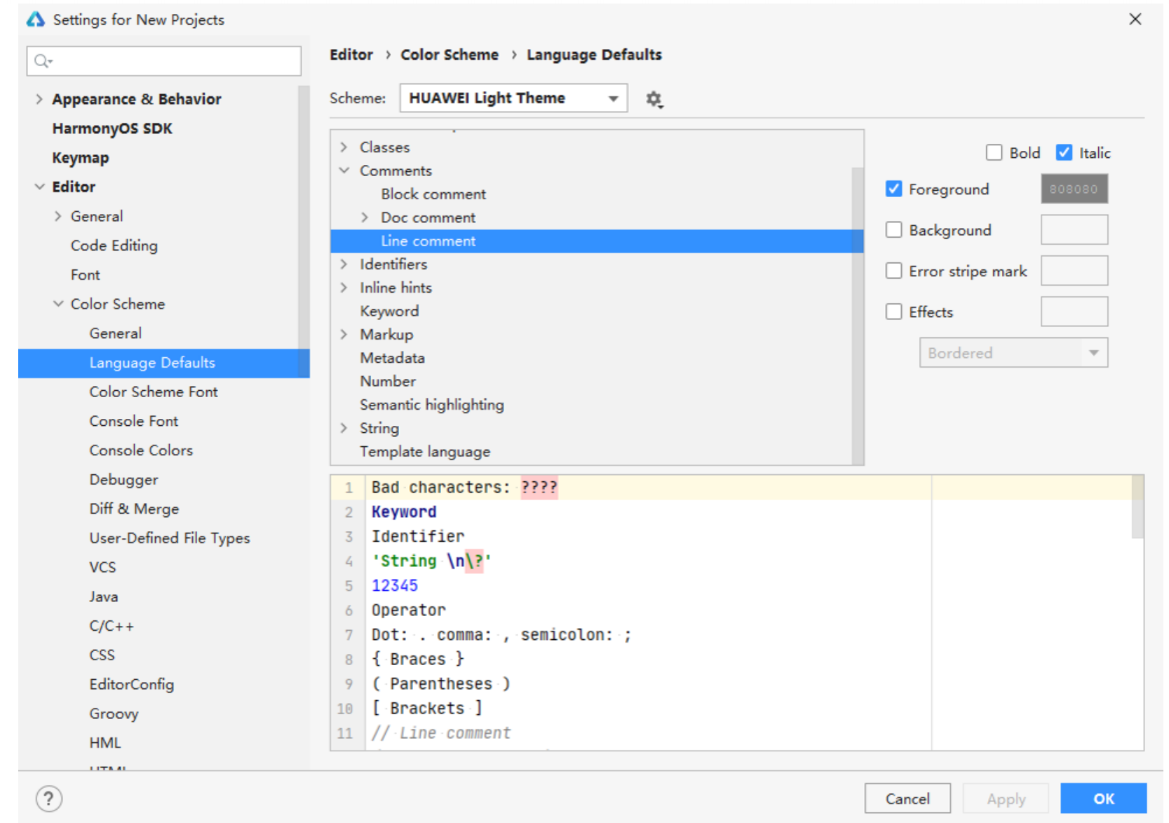The width and height of the screenshot is (1169, 823).
Task: Select Template language item
Action: tap(425, 452)
